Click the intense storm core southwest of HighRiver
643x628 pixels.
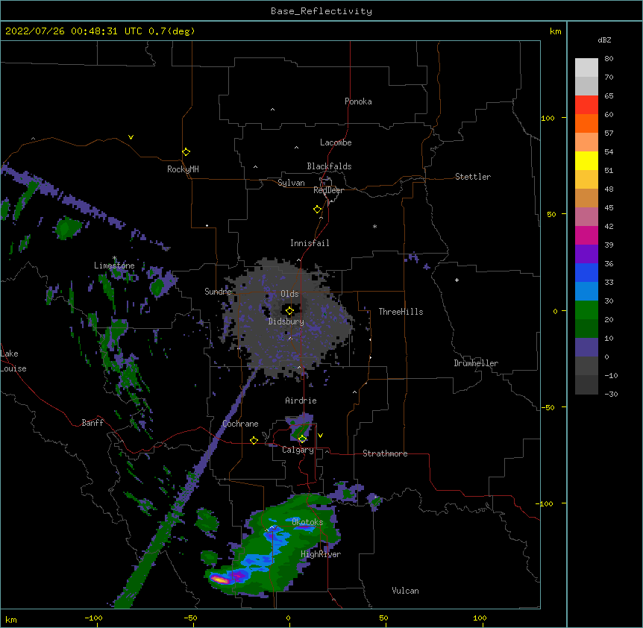pos(220,580)
